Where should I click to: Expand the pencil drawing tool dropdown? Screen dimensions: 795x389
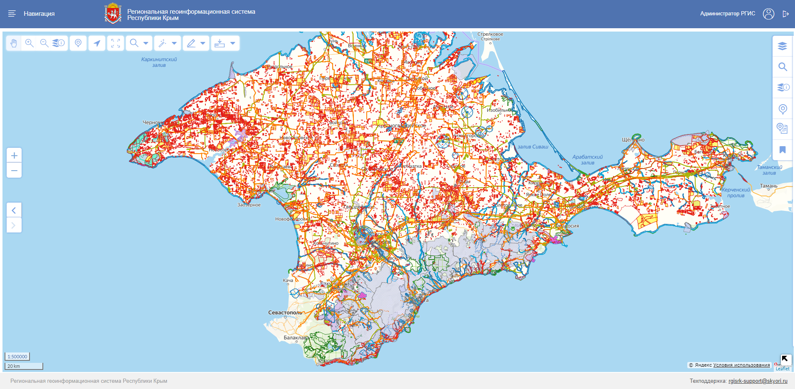(202, 43)
